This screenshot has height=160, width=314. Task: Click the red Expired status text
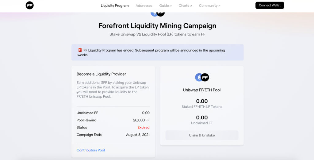coord(144,128)
